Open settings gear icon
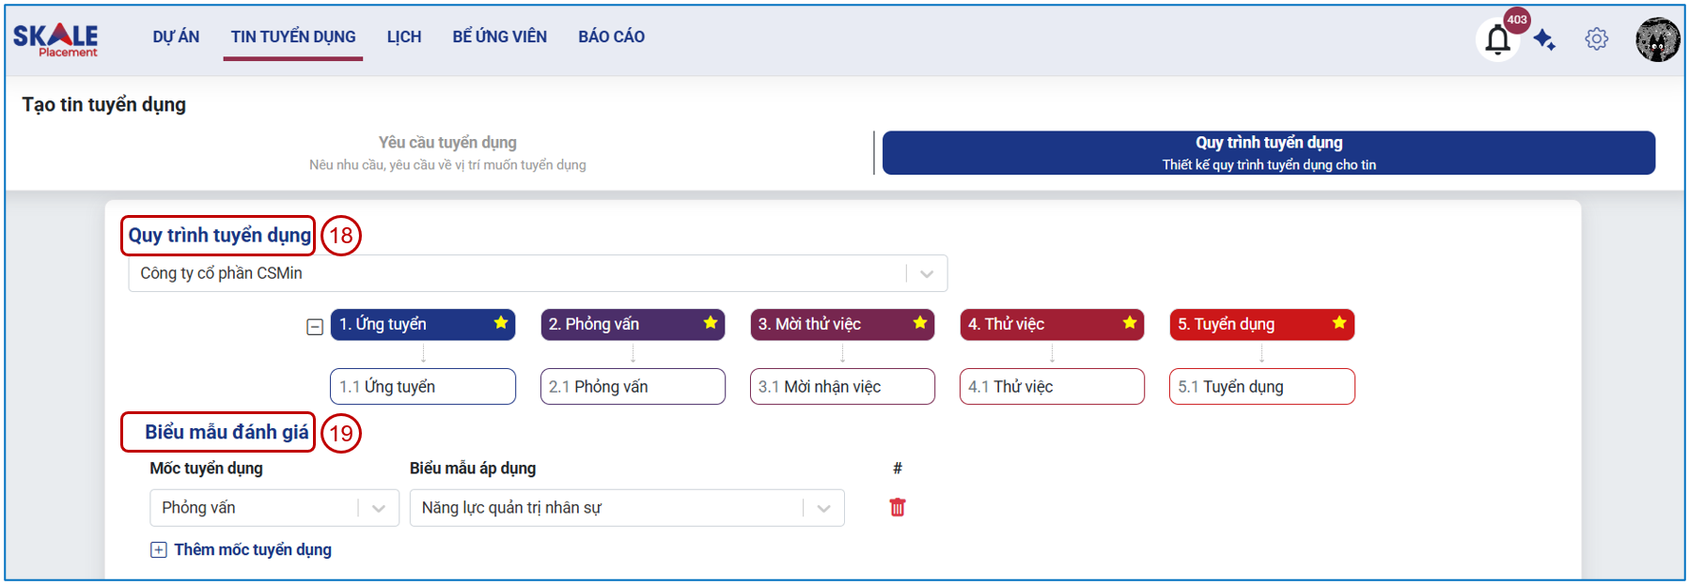The image size is (1689, 585). (x=1596, y=39)
